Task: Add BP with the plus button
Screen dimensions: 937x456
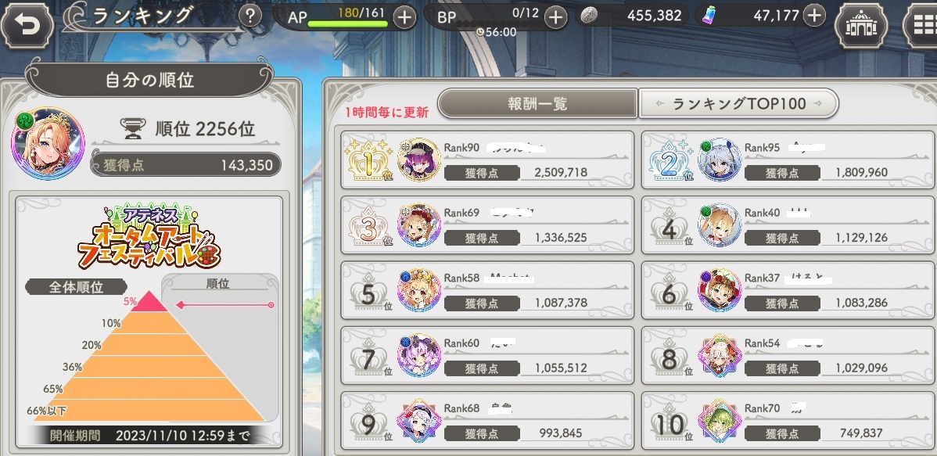Action: (x=556, y=17)
